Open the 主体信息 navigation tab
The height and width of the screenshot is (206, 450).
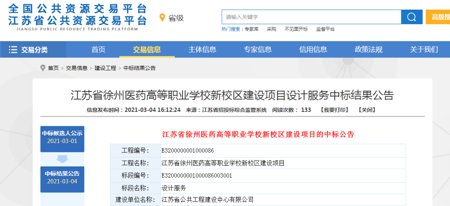pyautogui.click(x=202, y=50)
